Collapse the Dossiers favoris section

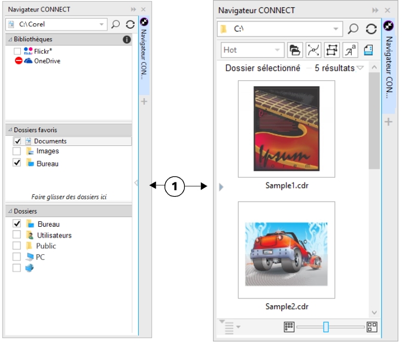[x=10, y=130]
